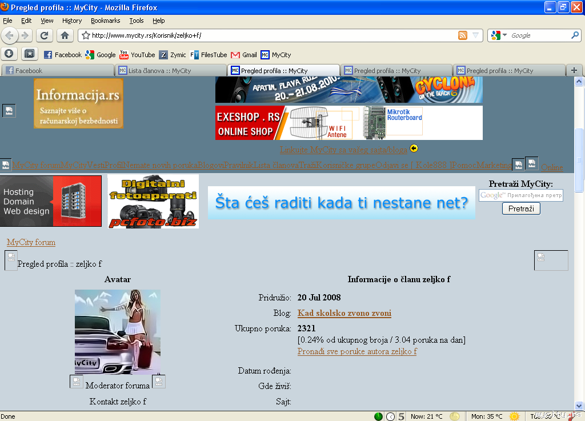The image size is (585, 421).
Task: Click the broken image icon left of Moderator foruma
Action: tap(77, 382)
